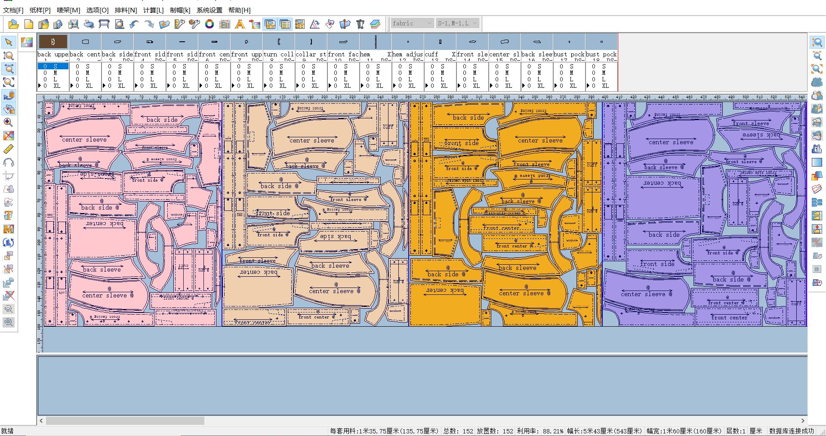Click the scrollbar left arrow
Viewport: 826px width, 436px height.
tap(41, 421)
